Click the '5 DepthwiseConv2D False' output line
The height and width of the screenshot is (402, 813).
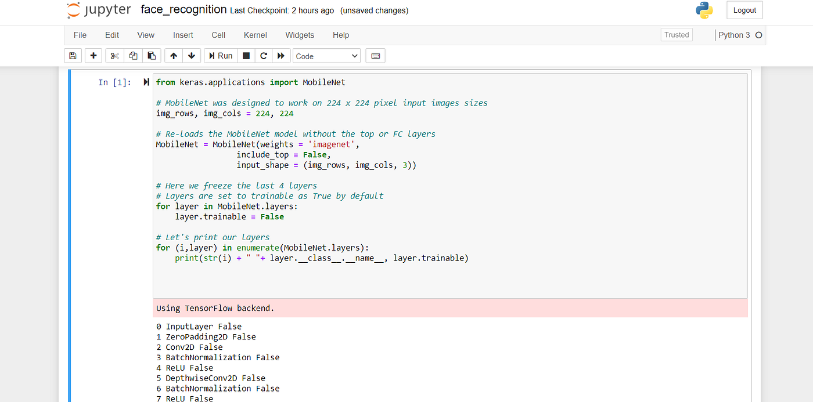tap(211, 378)
